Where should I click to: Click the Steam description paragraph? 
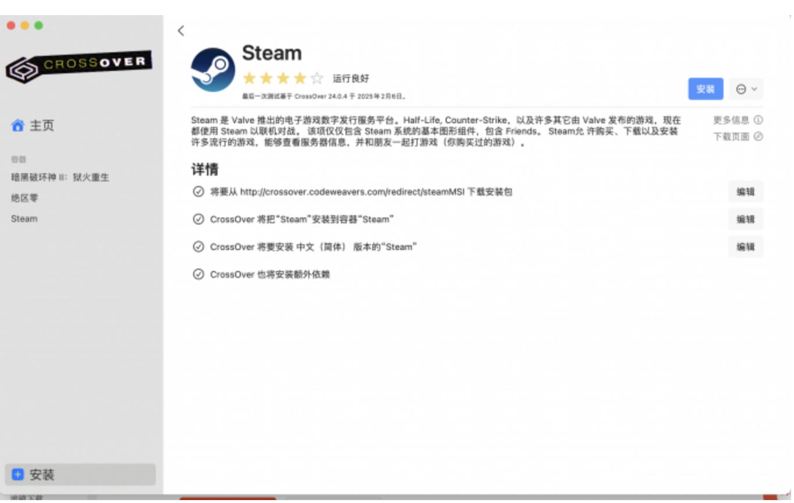pos(436,131)
